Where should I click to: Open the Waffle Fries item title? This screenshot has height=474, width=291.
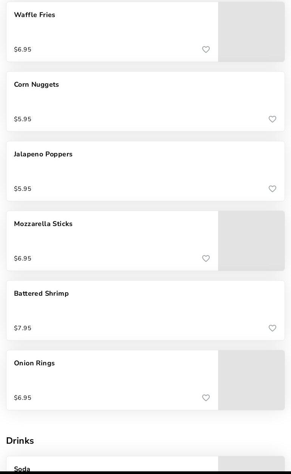[x=34, y=15]
